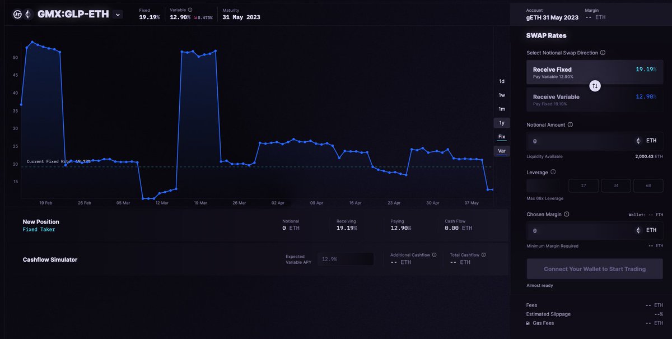Viewport: 672px width, 339px height.
Task: Click the SWAP Rates heading
Action: click(547, 35)
